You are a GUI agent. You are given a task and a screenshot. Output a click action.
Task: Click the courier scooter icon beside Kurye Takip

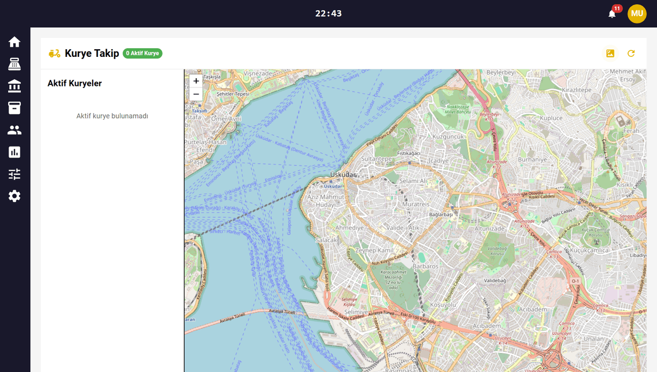pos(54,53)
